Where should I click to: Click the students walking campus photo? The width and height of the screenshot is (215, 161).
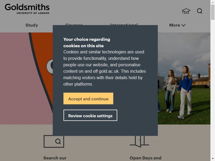point(184,78)
